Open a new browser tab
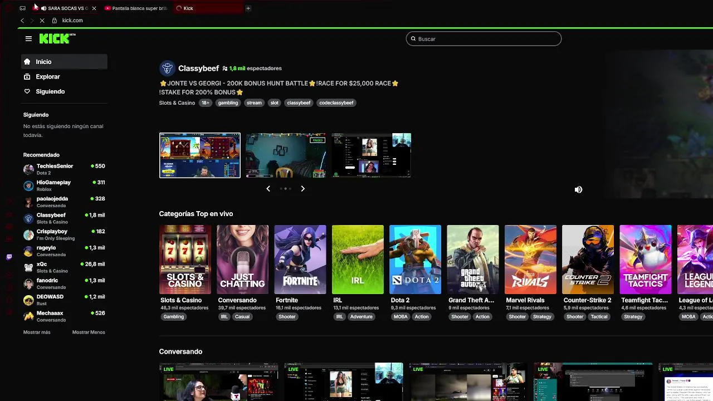Image resolution: width=713 pixels, height=401 pixels. pos(248,8)
